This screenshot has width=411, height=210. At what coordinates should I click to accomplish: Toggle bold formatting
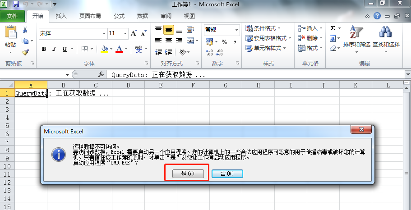pos(44,49)
